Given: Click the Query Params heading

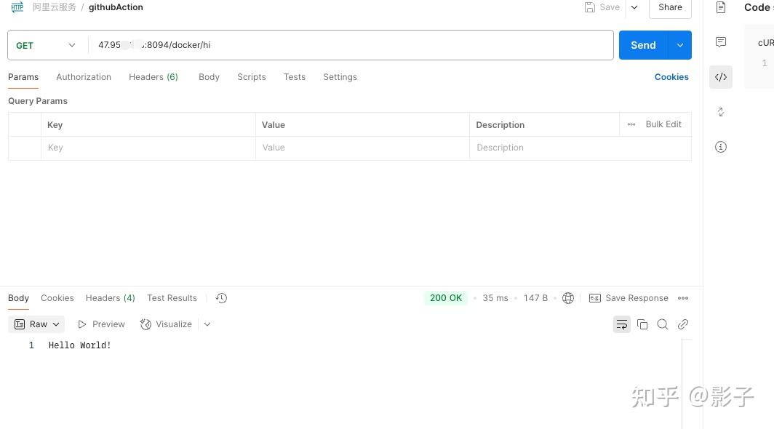Looking at the screenshot, I should click(38, 101).
